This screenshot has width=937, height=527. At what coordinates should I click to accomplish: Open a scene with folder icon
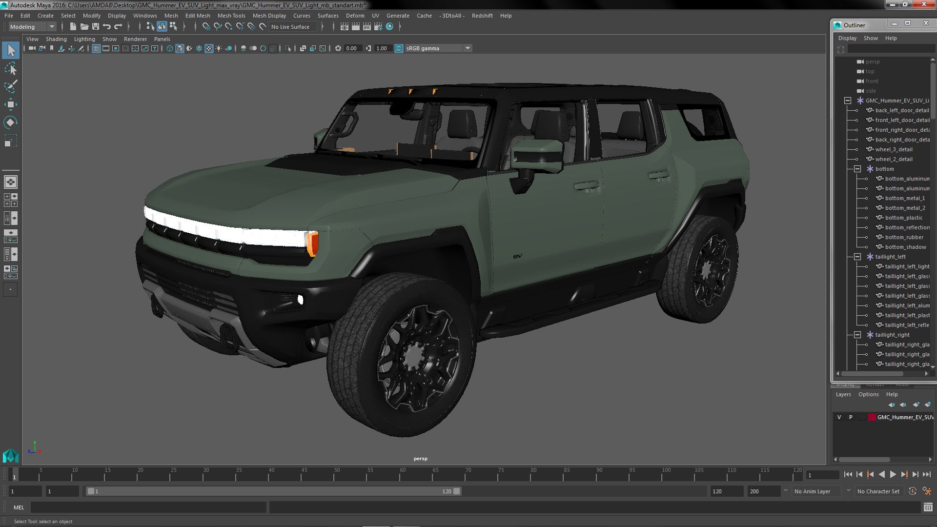pyautogui.click(x=84, y=27)
